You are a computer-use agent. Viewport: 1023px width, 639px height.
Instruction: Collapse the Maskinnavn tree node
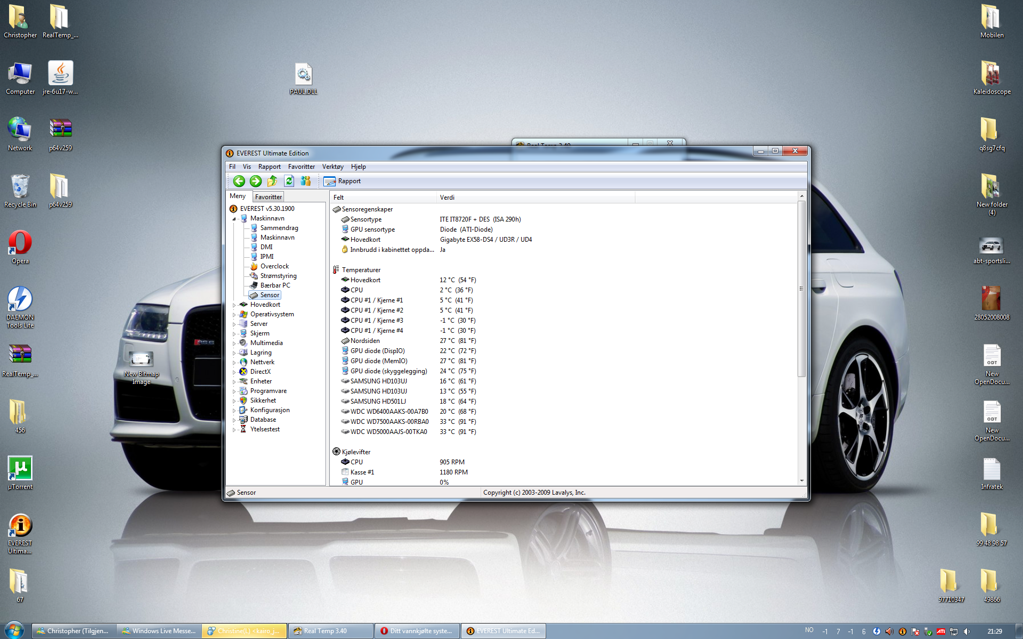(x=234, y=219)
